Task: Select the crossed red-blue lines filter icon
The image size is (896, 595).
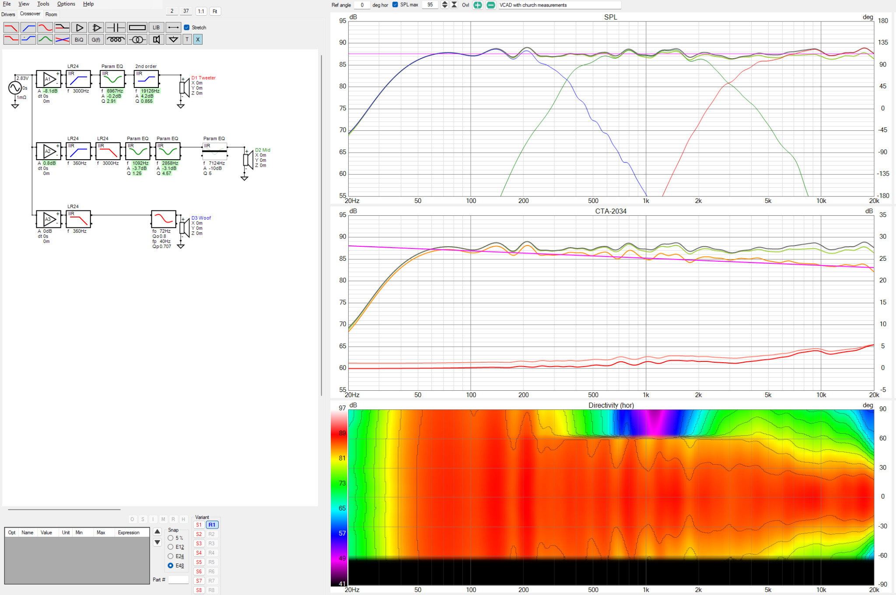Action: click(62, 39)
